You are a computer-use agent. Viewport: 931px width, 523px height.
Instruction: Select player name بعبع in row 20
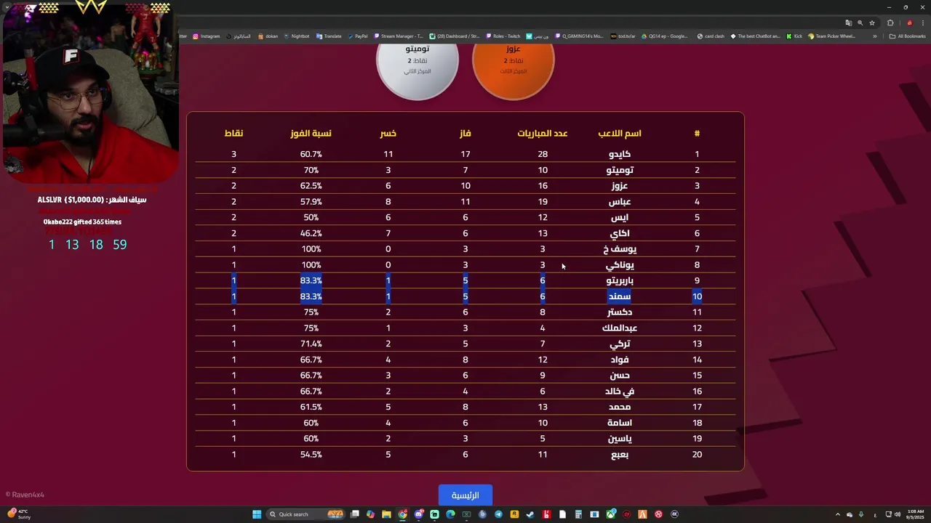(x=620, y=455)
